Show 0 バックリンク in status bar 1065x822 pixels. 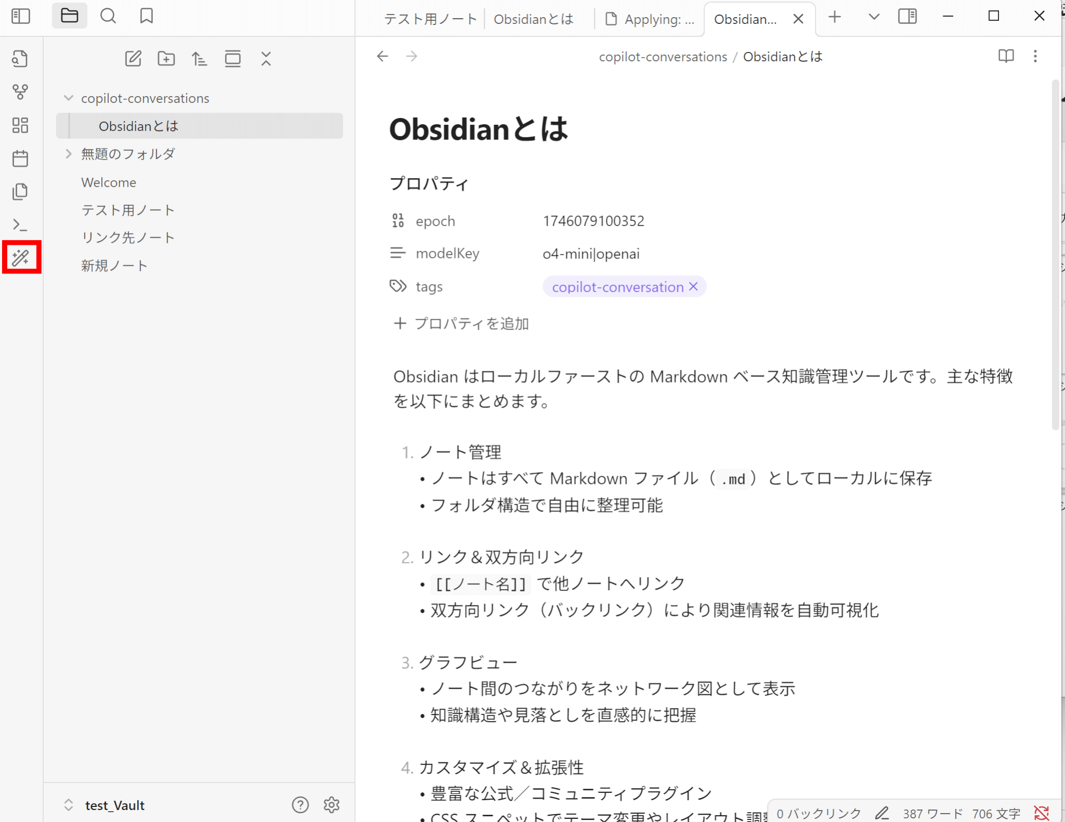coord(819,814)
